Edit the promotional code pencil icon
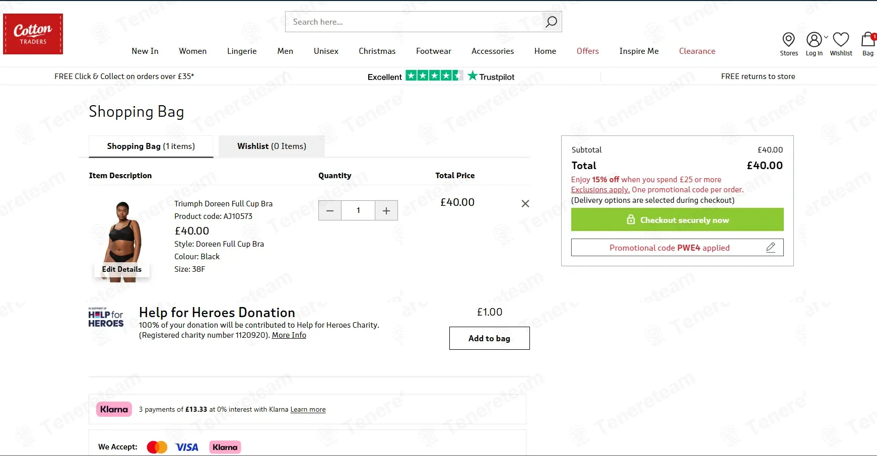 pyautogui.click(x=770, y=247)
